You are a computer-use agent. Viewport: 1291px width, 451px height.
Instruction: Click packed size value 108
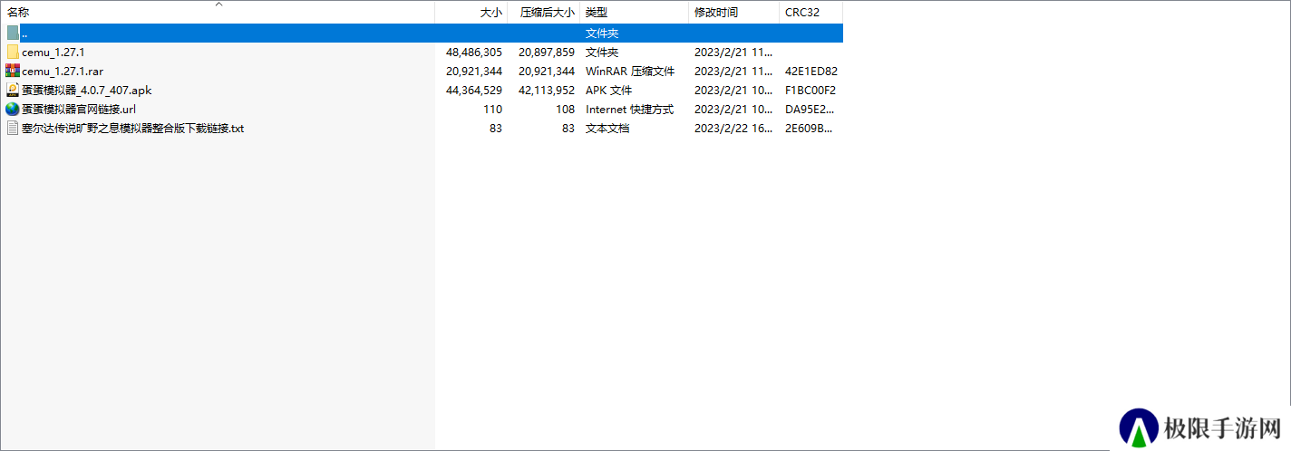pos(566,109)
